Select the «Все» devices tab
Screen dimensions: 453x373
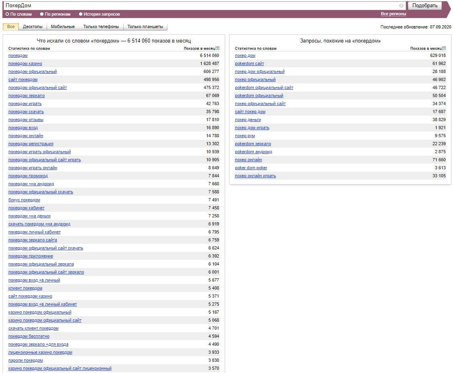click(11, 27)
